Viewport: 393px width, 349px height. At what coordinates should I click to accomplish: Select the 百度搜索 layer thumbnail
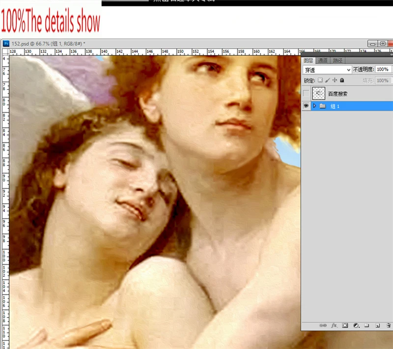pyautogui.click(x=319, y=93)
